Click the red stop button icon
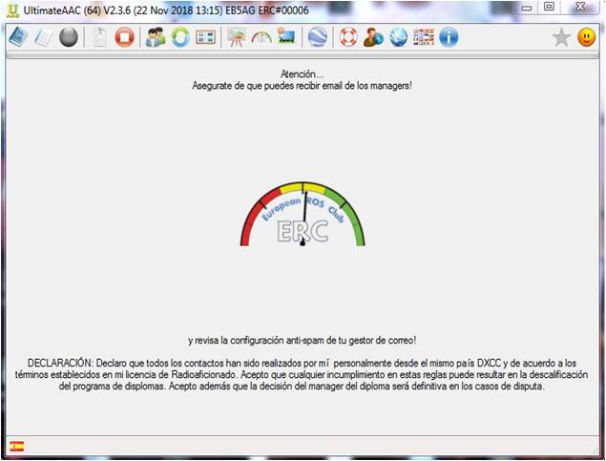This screenshot has width=606, height=461. [124, 37]
